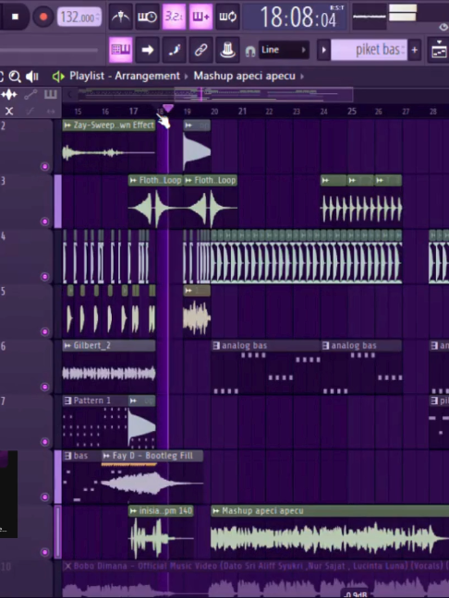The width and height of the screenshot is (449, 598).
Task: Enable step editing mode icon
Action: pyautogui.click(x=174, y=50)
